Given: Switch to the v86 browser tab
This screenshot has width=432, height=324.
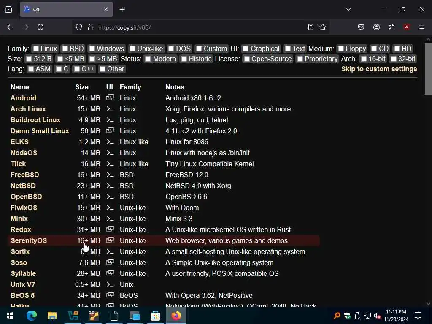Looking at the screenshot, I should (x=66, y=9).
